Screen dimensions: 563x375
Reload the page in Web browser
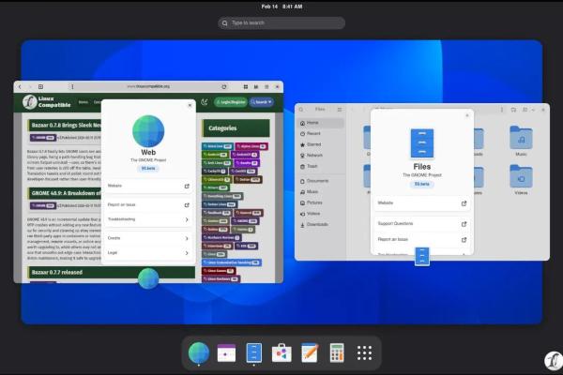(224, 87)
